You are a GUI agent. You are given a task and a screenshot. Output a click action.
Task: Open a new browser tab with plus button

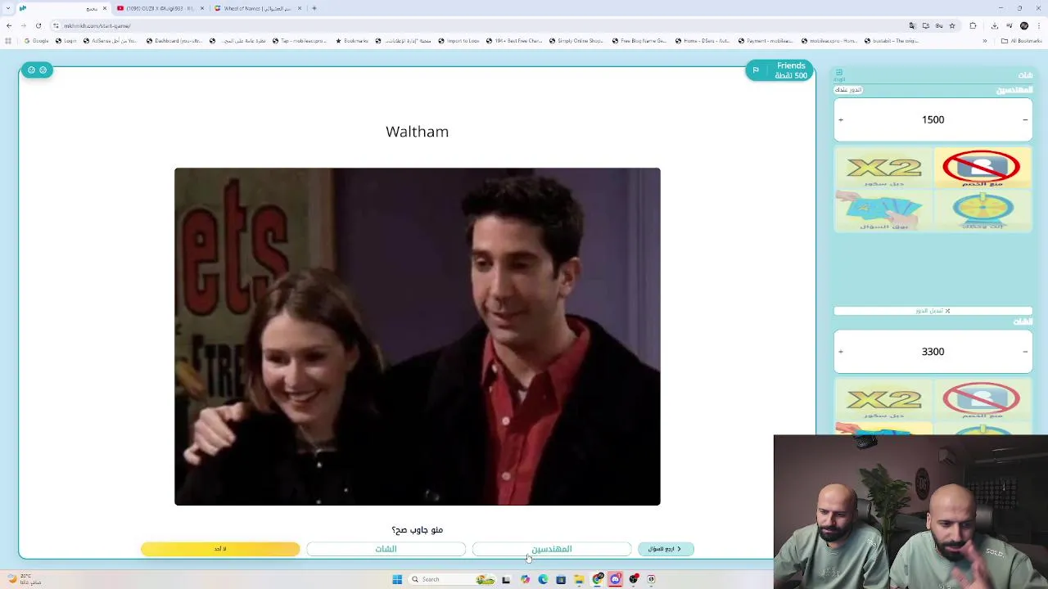click(314, 8)
